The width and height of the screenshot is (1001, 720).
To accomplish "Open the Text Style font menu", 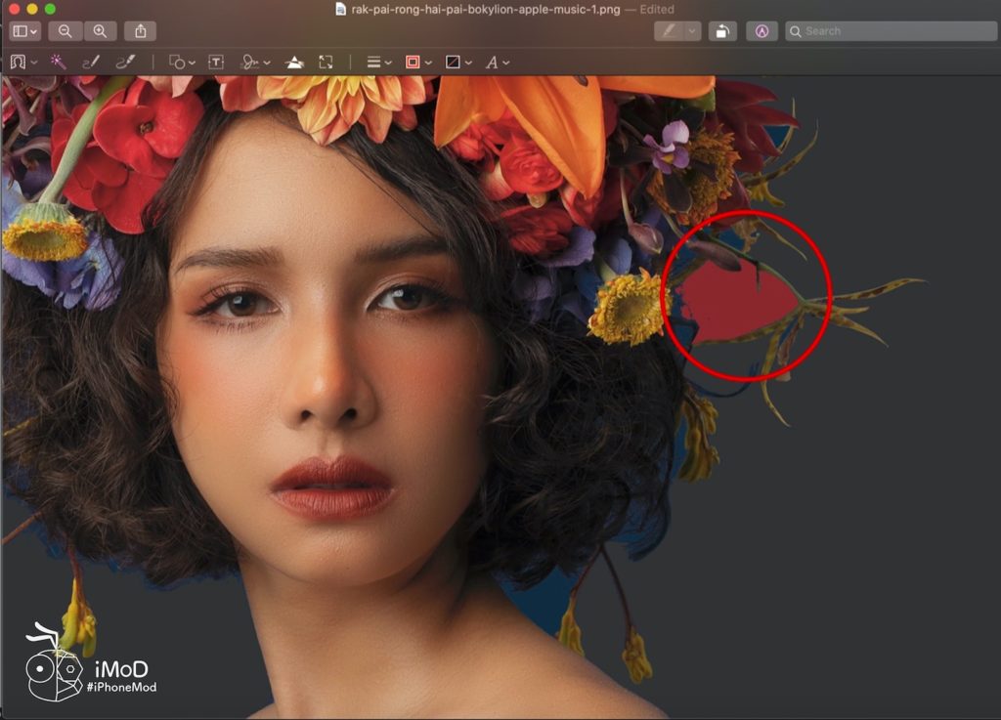I will tap(497, 62).
